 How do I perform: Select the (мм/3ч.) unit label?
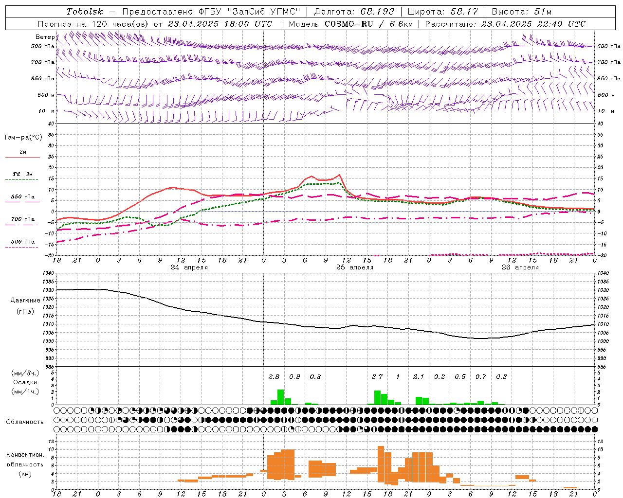tap(25, 373)
